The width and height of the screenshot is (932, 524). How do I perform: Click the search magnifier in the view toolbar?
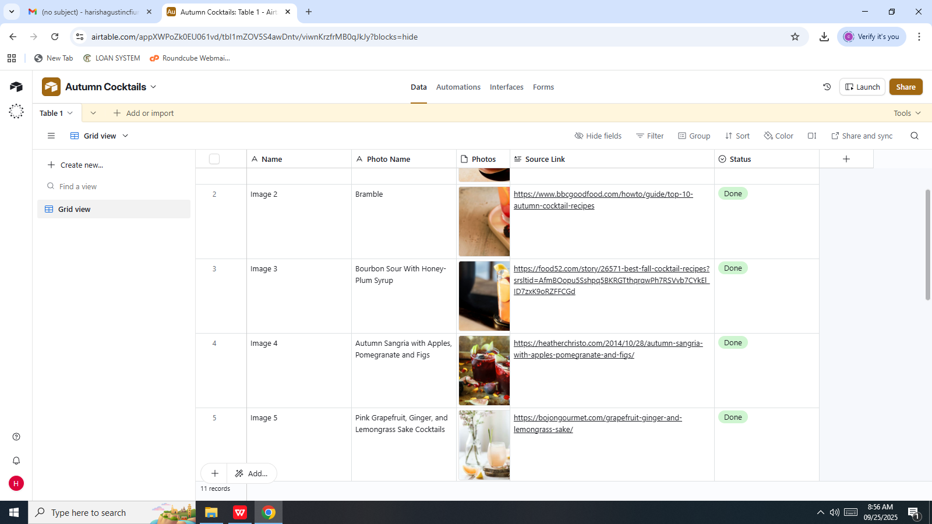[914, 136]
